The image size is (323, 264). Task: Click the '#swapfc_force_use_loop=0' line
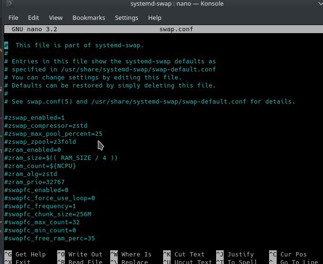coord(50,198)
